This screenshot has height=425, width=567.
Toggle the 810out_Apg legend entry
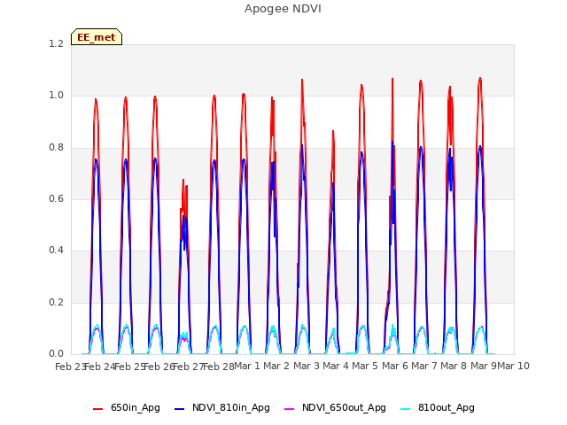tap(438, 407)
